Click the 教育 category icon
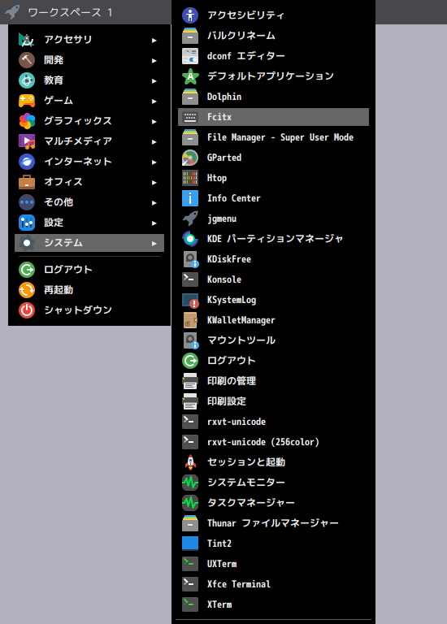 click(27, 80)
